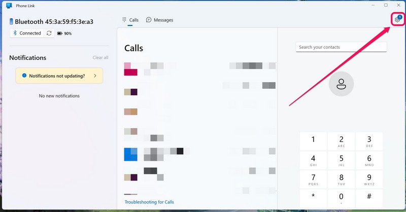Click the blue info icon in notification banner
The width and height of the screenshot is (406, 212).
click(24, 76)
